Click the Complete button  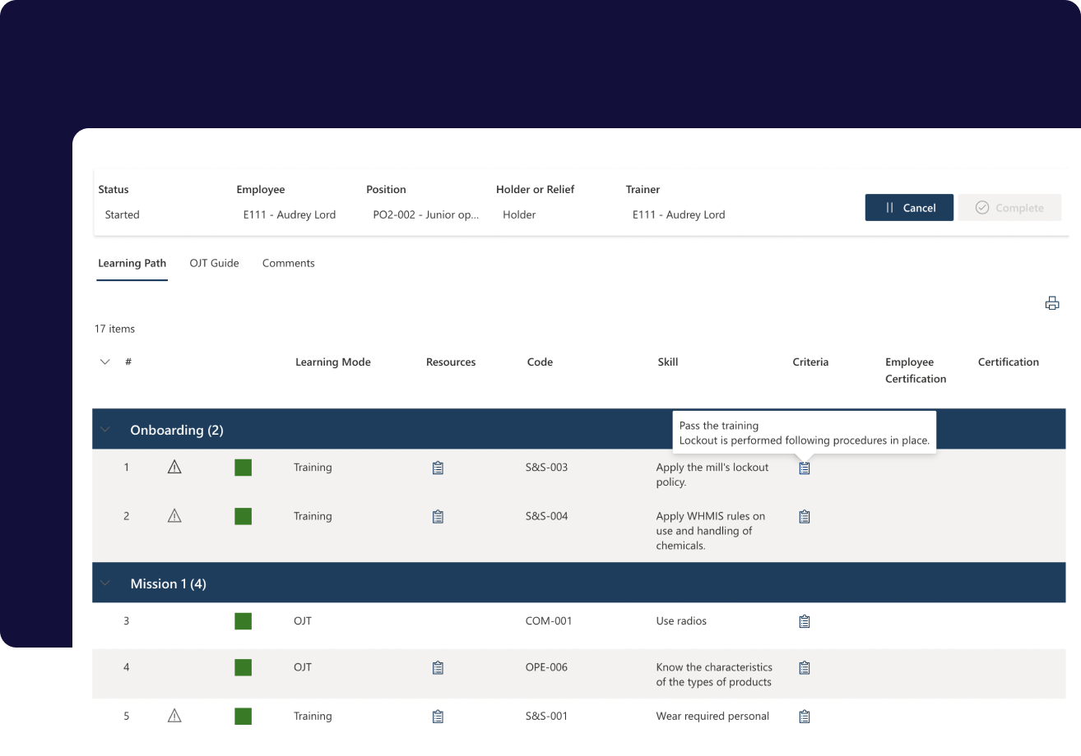point(1009,208)
